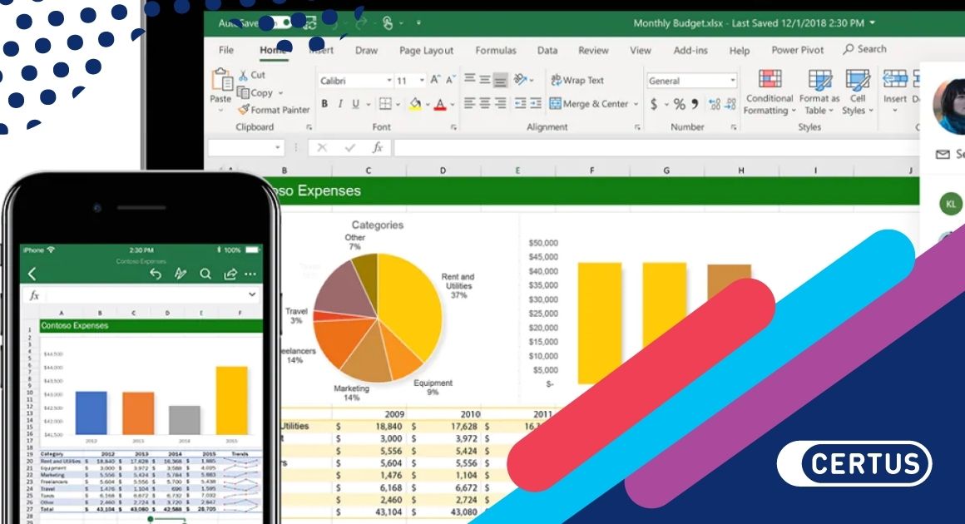Open the Power Pivot tab
The height and width of the screenshot is (524, 965).
(x=798, y=51)
